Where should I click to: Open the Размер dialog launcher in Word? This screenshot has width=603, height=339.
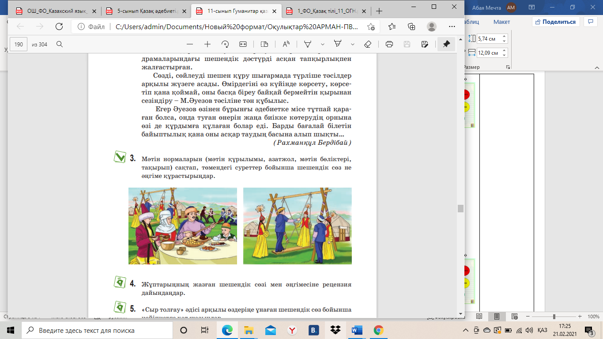tap(508, 67)
